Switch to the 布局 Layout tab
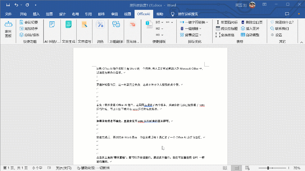This screenshot has height=171, width=305. [75, 14]
